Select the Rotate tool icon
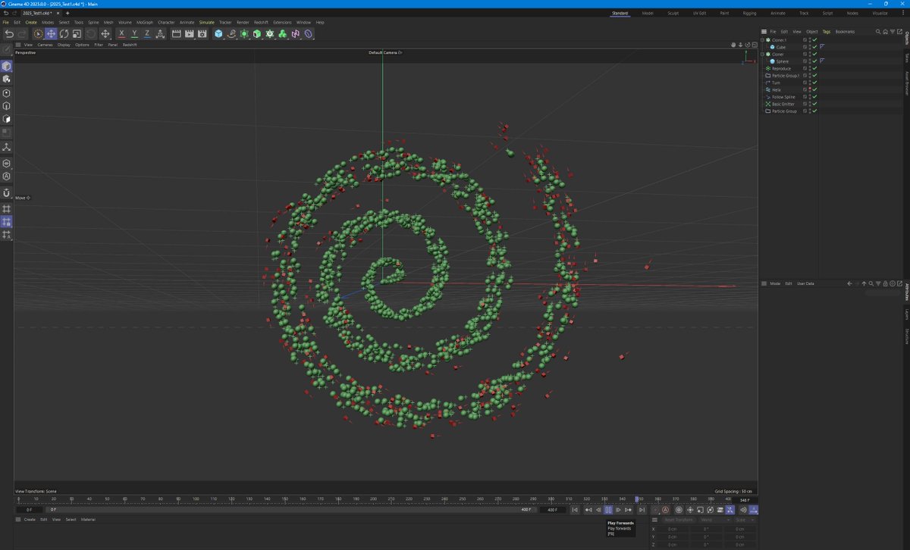 (x=64, y=34)
